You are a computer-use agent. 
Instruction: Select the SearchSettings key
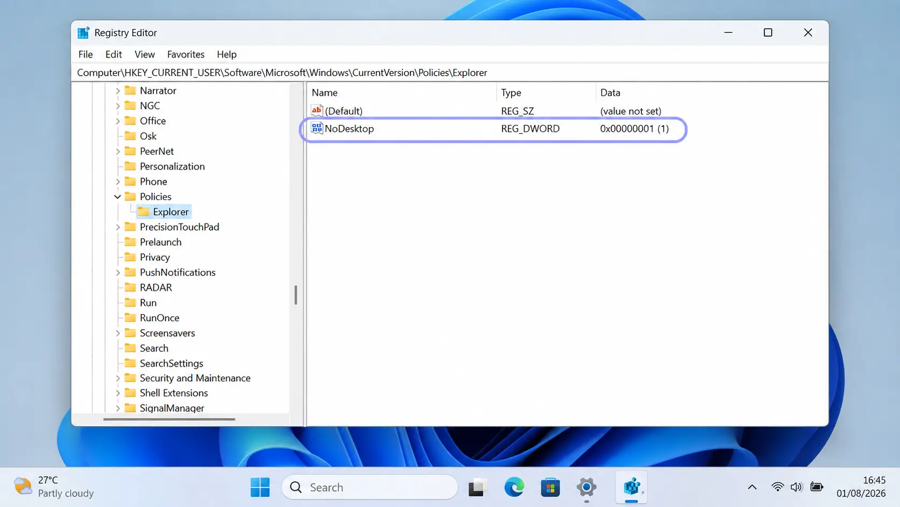pos(171,363)
